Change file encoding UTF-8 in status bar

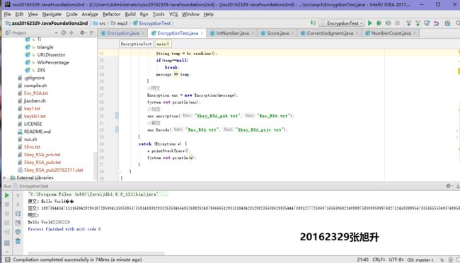pos(396,259)
